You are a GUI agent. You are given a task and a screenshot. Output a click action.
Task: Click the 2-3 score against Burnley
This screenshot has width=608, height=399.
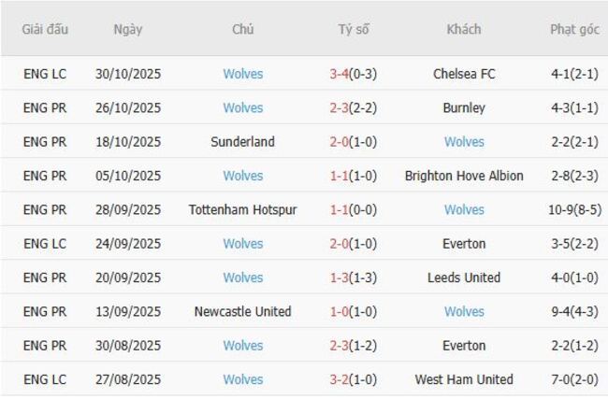click(x=340, y=107)
